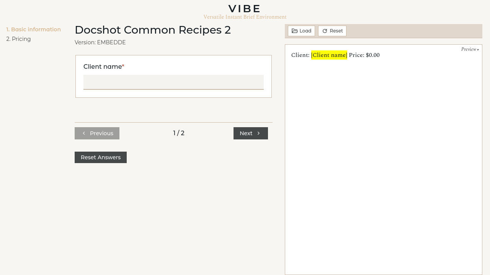The image size is (490, 275).
Task: Click the right chevron icon on Next
Action: point(259,133)
